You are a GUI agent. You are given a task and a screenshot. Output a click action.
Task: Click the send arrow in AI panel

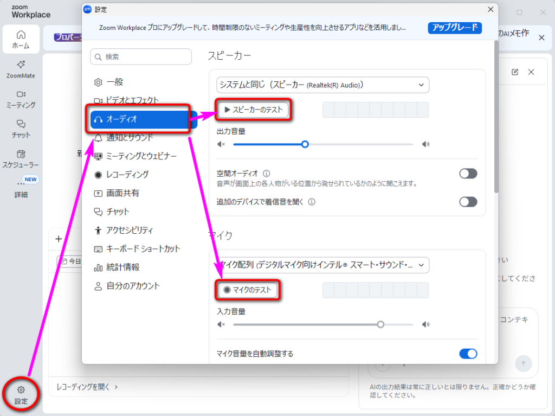[524, 363]
